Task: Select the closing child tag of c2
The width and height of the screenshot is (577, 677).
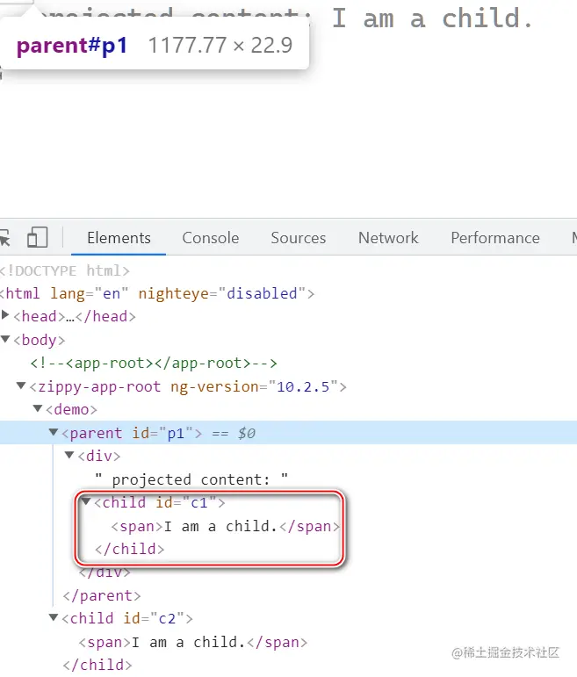Action: tap(97, 665)
